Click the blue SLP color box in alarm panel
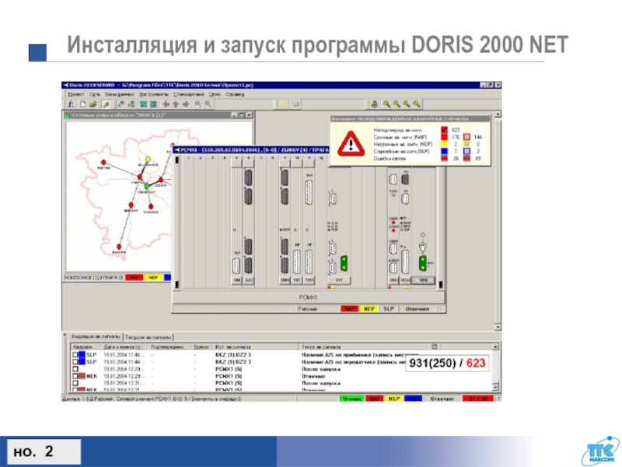The width and height of the screenshot is (622, 467). click(444, 151)
